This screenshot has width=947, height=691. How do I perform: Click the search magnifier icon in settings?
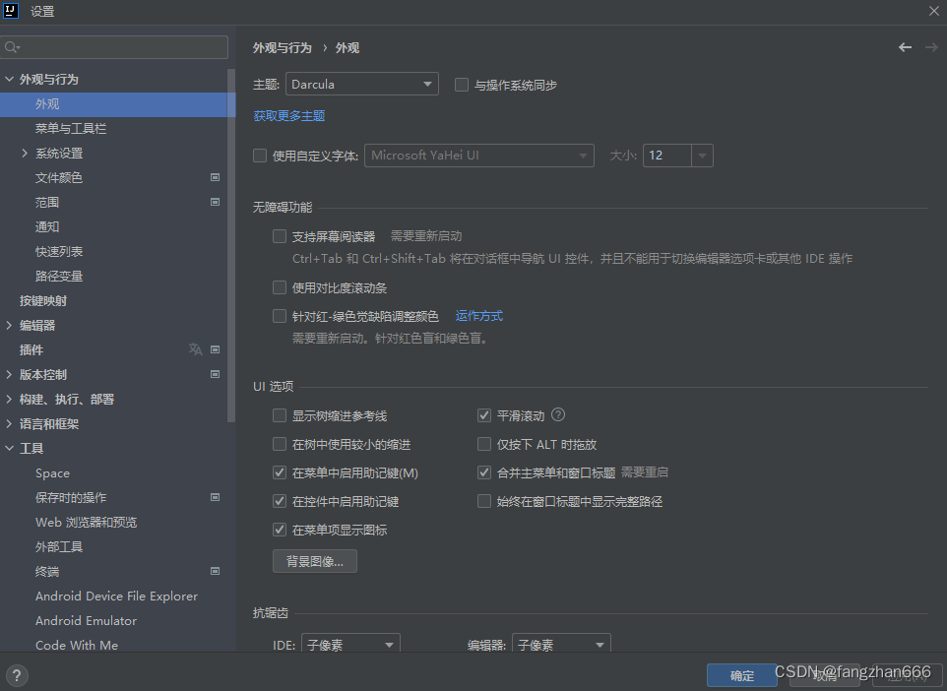pyautogui.click(x=11, y=47)
